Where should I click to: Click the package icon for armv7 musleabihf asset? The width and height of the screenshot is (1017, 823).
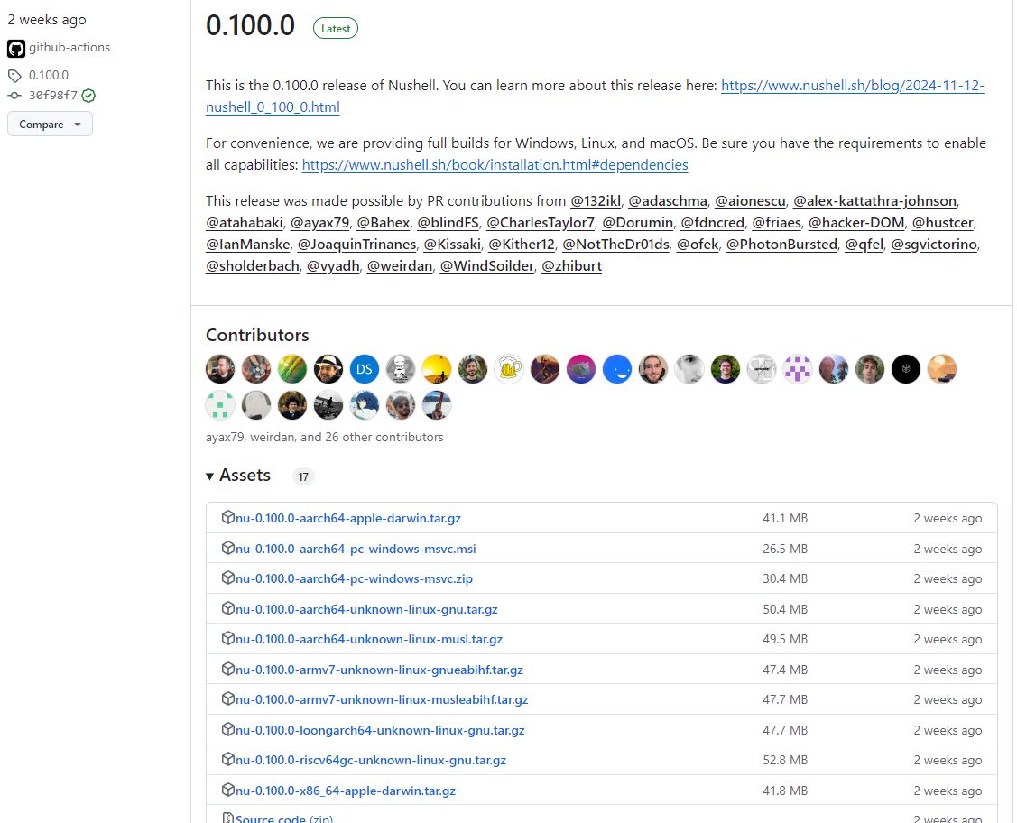pyautogui.click(x=227, y=698)
